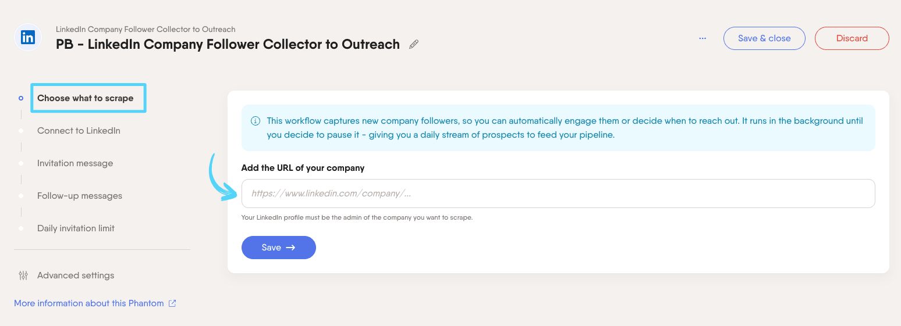
Task: Expand Advanced settings
Action: tap(76, 275)
